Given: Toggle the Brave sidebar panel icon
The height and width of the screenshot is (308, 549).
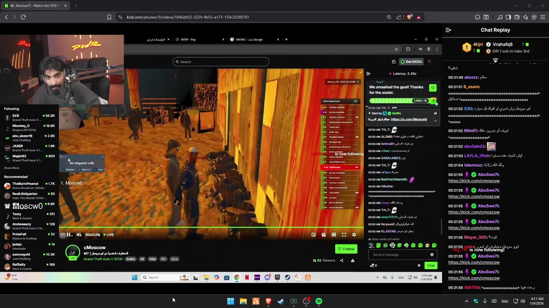Looking at the screenshot, I should [x=508, y=17].
